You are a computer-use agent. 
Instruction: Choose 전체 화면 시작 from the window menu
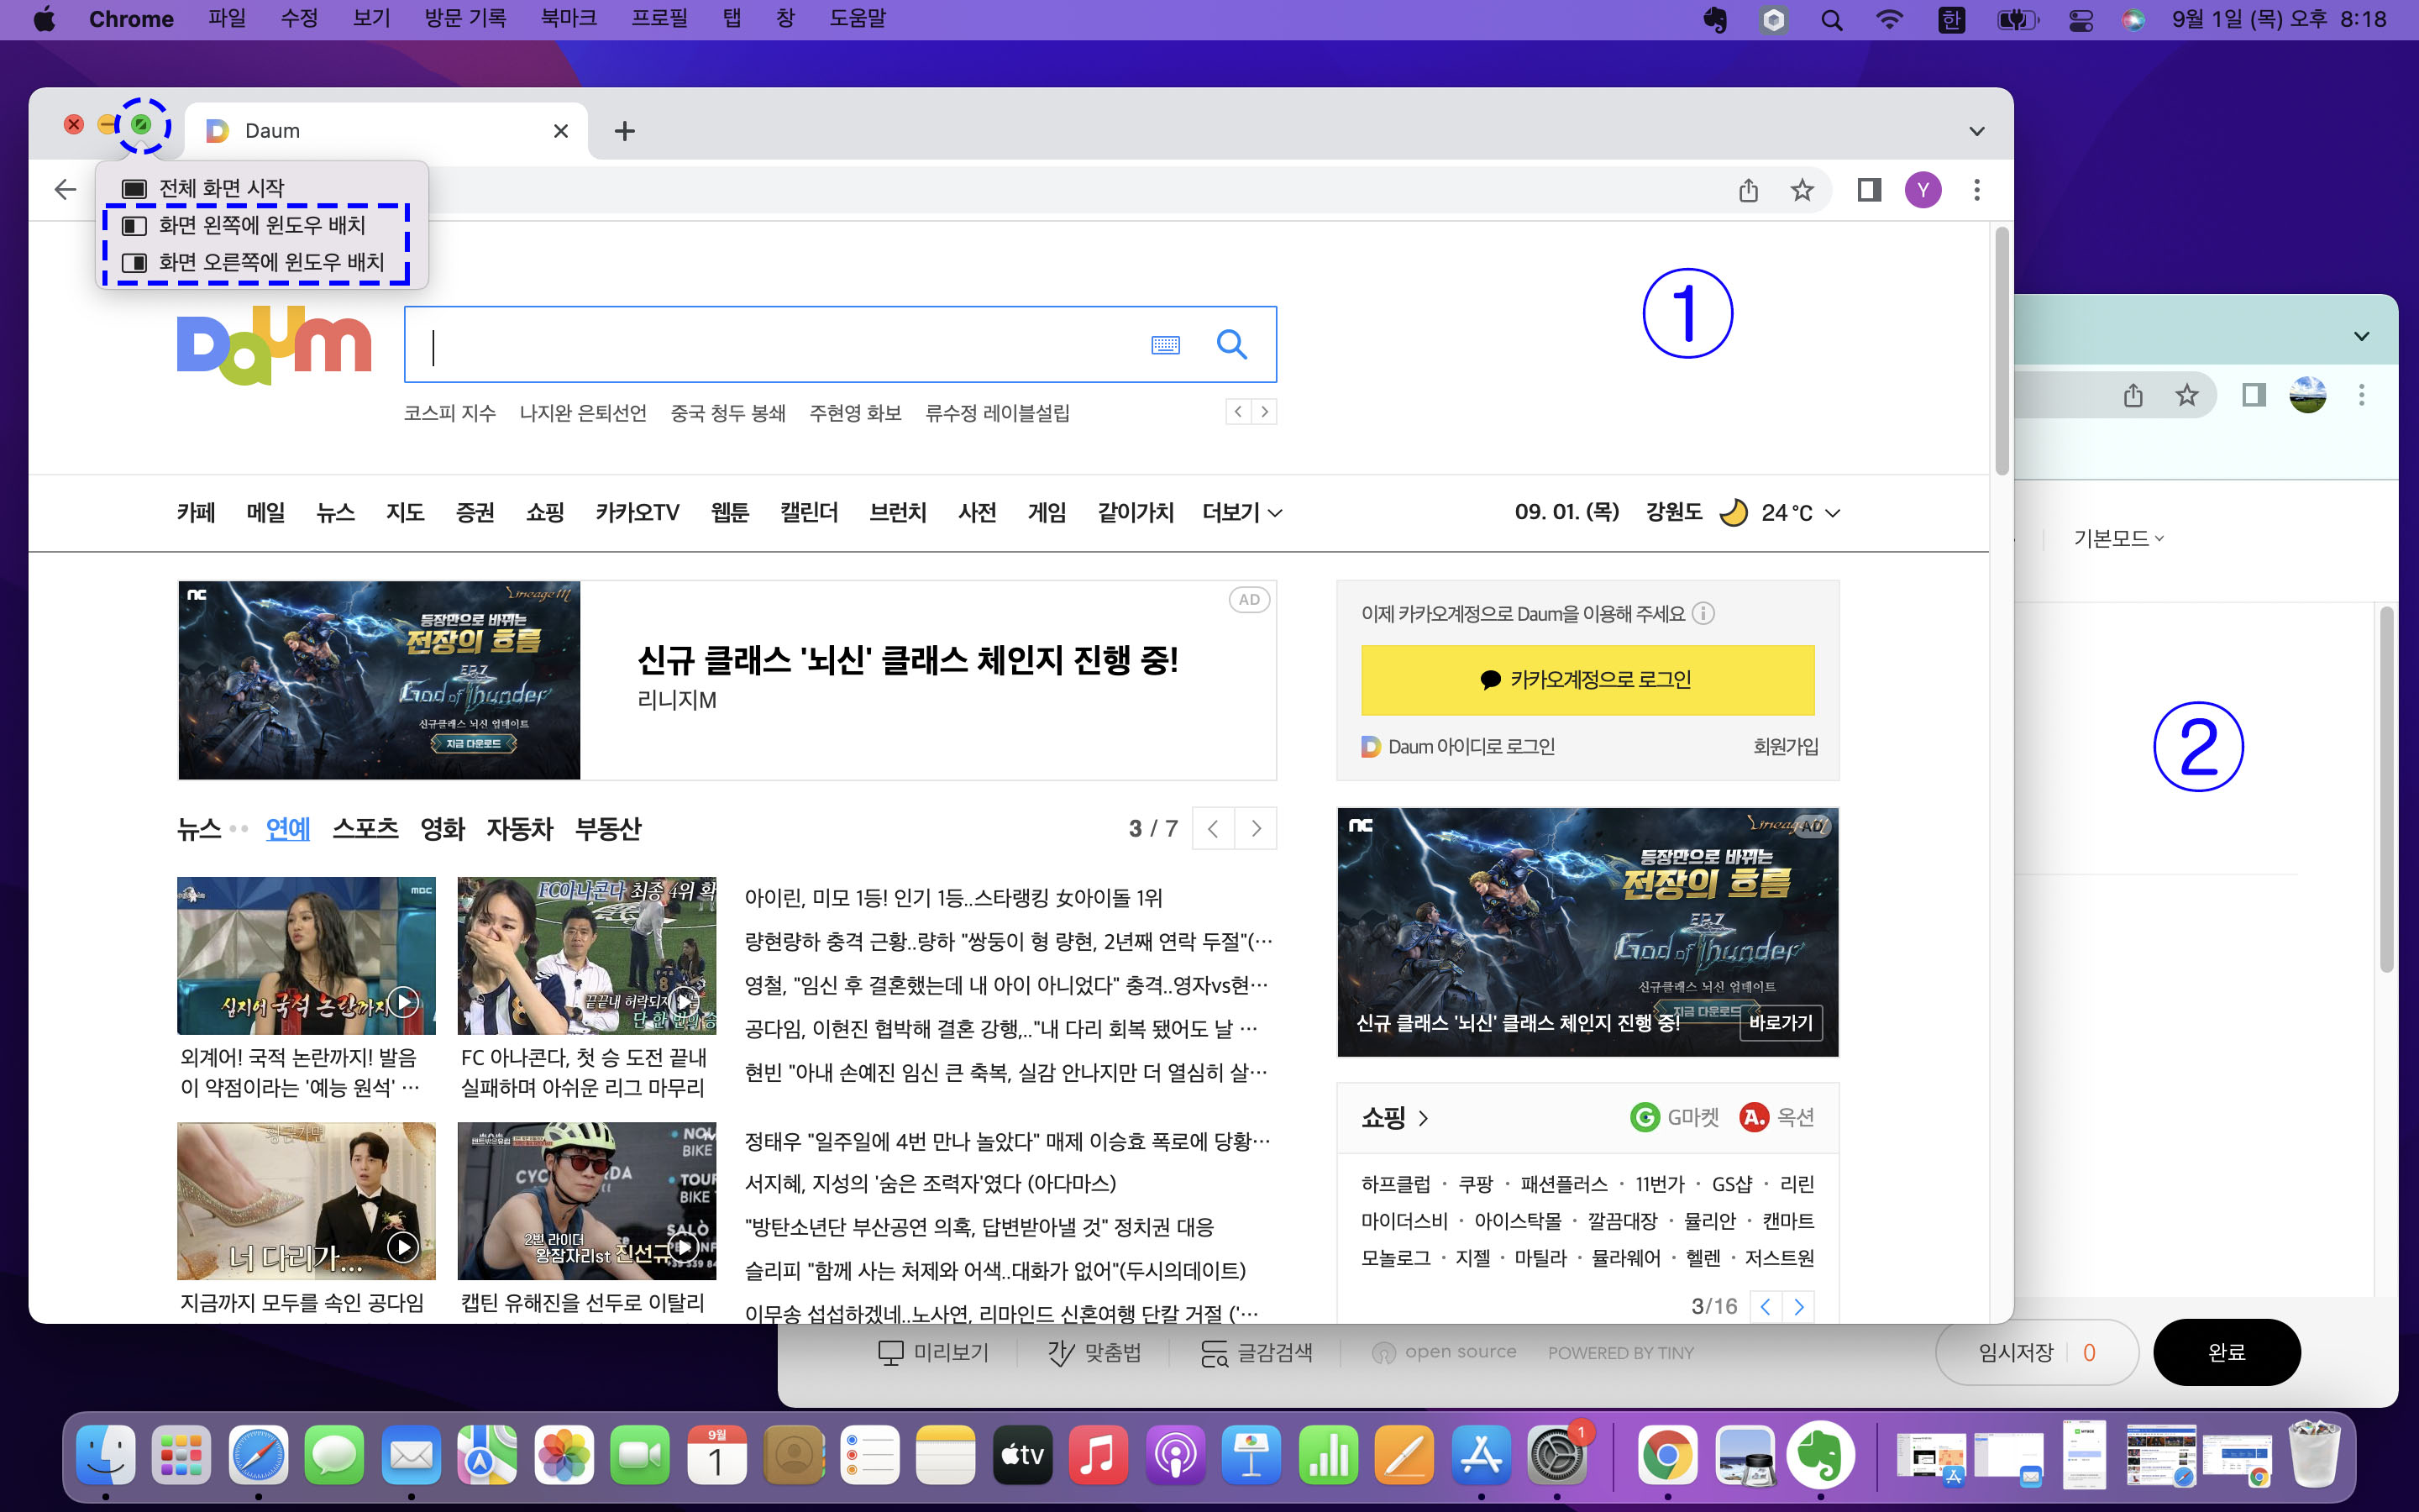pyautogui.click(x=262, y=188)
